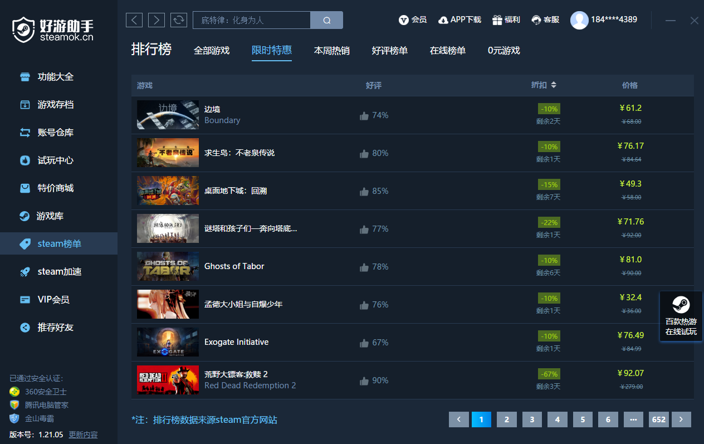Click the 更新内容 link
The height and width of the screenshot is (444, 704).
83,435
